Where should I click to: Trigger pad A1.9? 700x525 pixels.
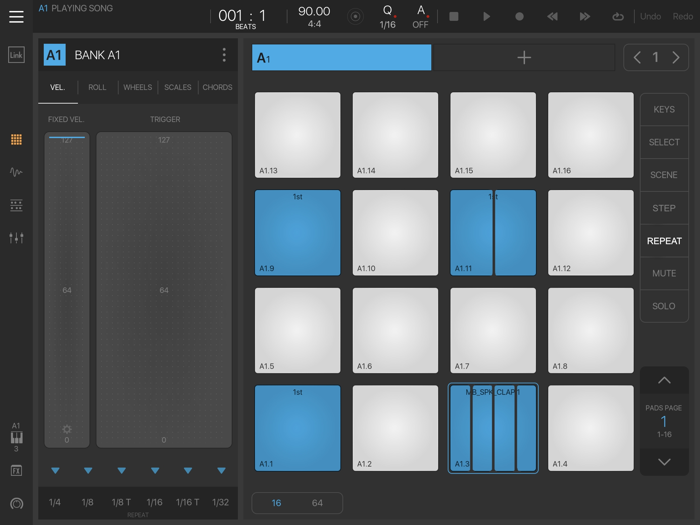click(x=298, y=233)
